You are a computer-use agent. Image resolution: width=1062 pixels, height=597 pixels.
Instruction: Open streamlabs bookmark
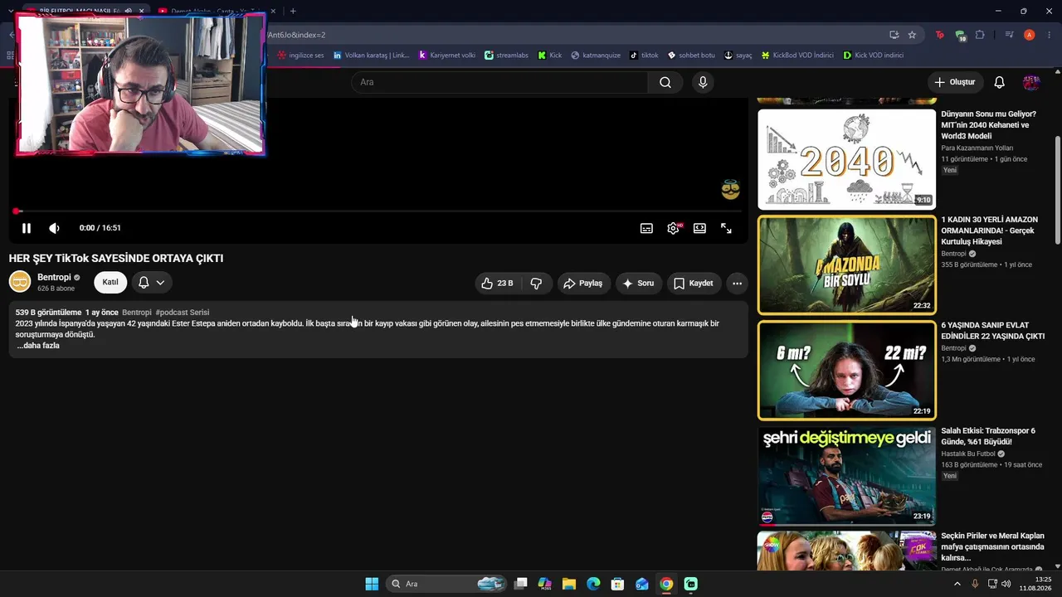pos(506,56)
